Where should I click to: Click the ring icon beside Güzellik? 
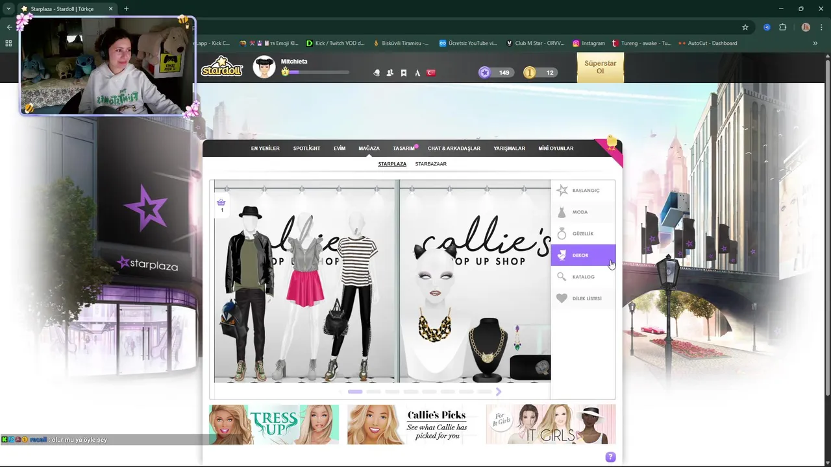tap(562, 233)
